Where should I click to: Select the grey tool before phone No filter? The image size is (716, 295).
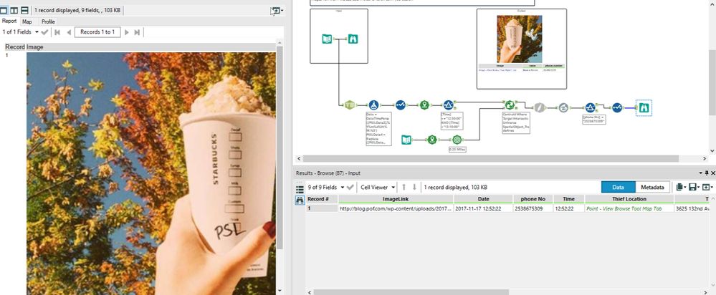tap(564, 107)
